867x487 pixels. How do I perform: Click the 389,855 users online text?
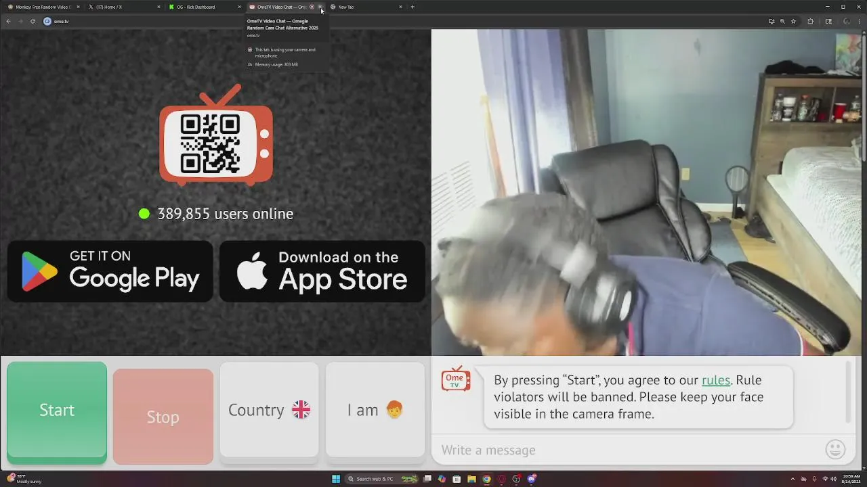pos(225,214)
